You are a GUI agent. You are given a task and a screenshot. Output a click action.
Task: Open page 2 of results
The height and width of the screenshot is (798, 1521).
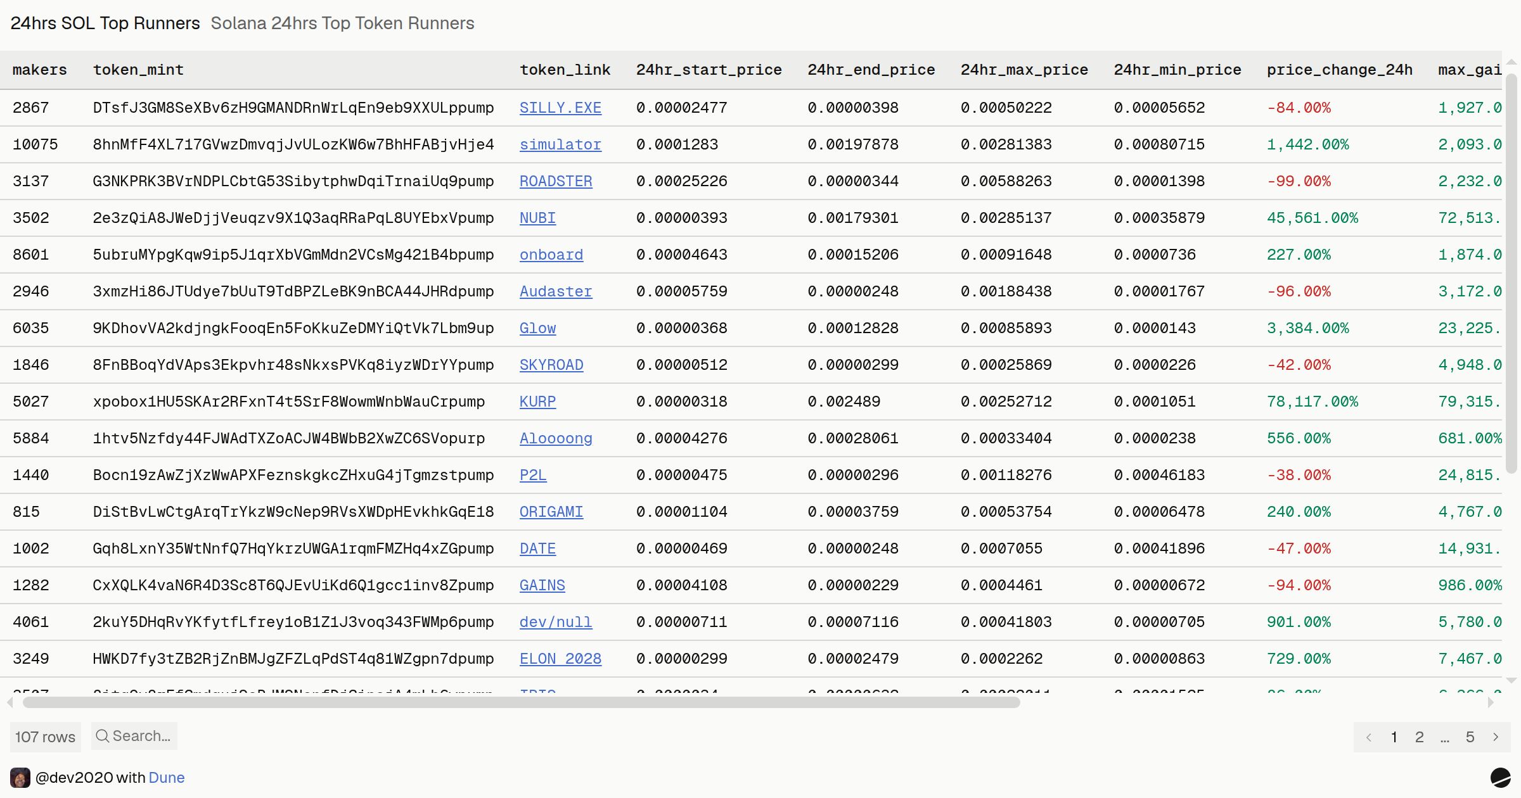(1420, 737)
